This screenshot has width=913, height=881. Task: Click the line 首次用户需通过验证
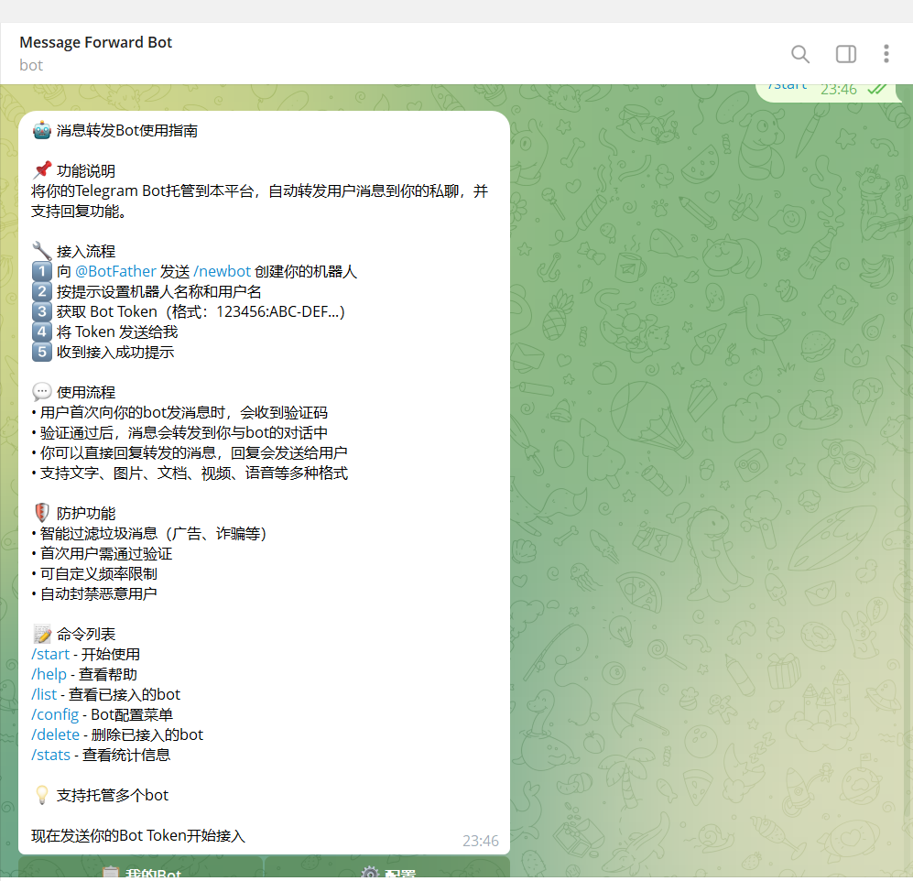[x=106, y=554]
